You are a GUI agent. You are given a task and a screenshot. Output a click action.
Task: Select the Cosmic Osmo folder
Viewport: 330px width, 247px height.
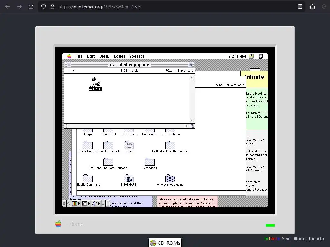(x=170, y=132)
